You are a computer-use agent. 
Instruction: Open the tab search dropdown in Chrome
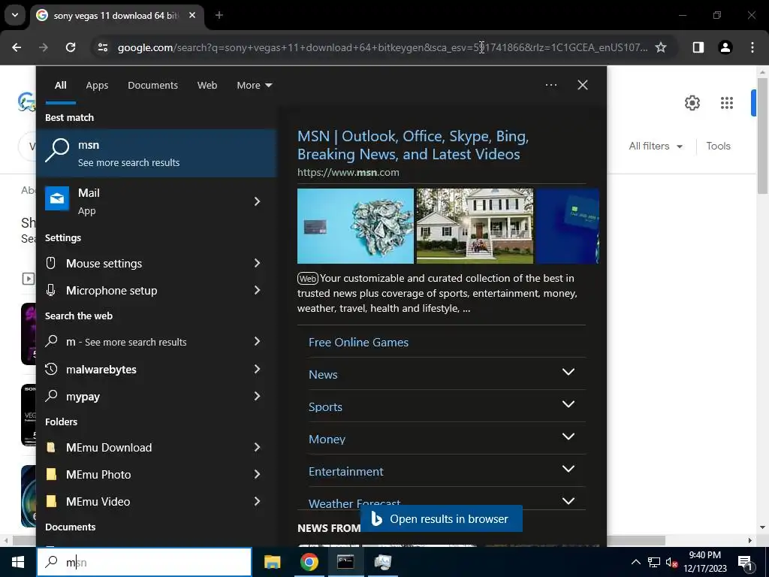(15, 15)
